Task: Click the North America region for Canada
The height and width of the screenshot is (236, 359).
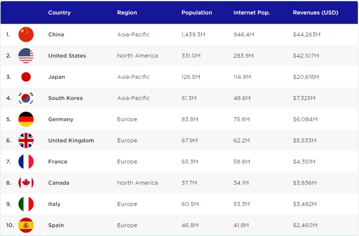Action: tap(137, 183)
